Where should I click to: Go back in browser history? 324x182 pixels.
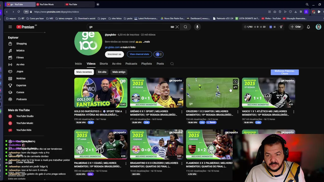pyautogui.click(x=7, y=12)
